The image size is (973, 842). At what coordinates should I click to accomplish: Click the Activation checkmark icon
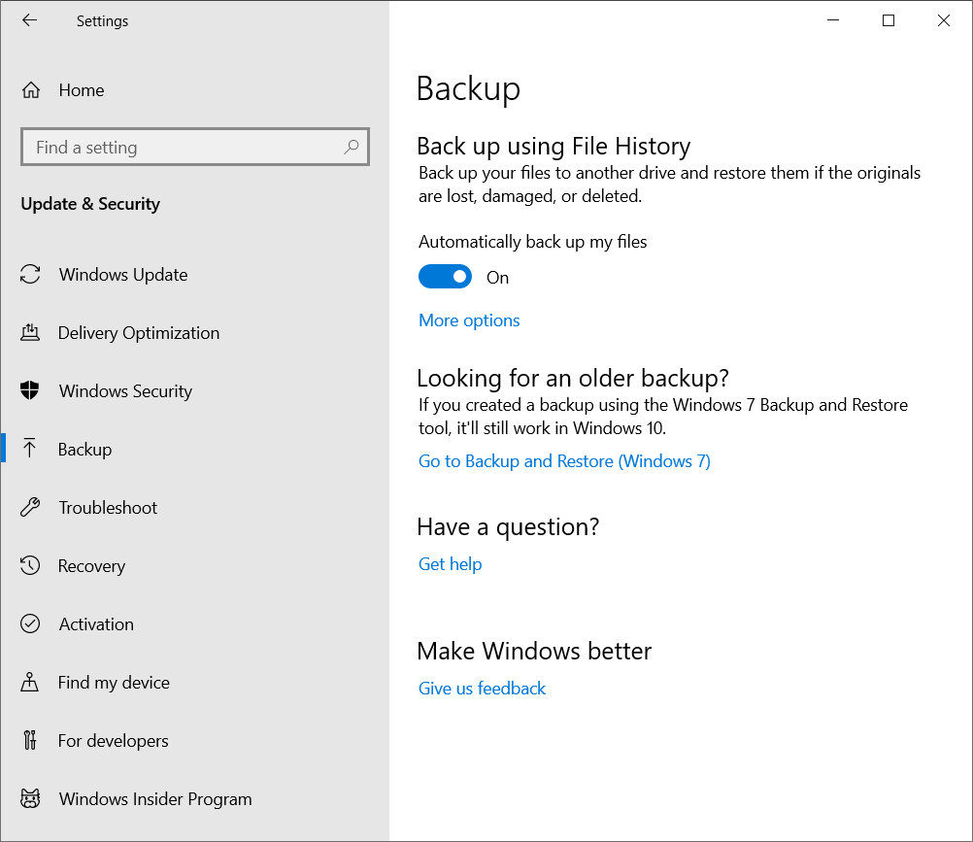pos(30,623)
